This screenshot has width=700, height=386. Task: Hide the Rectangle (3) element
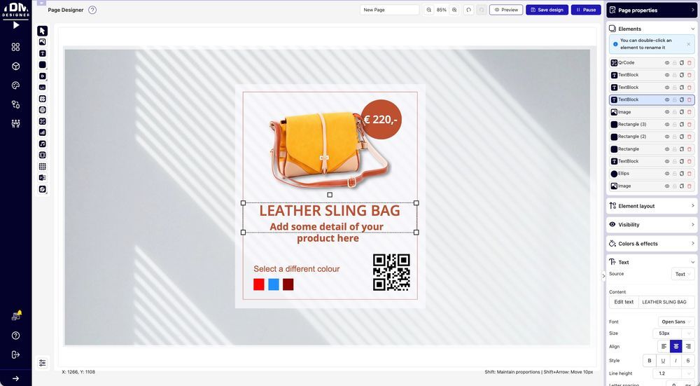[667, 125]
